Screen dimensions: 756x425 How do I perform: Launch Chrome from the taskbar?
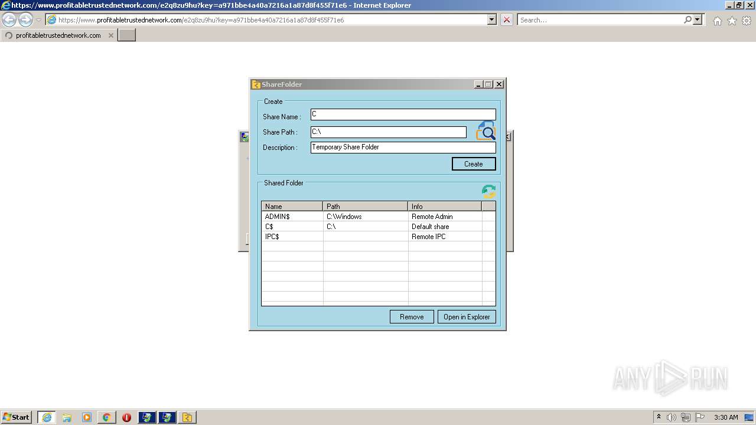(106, 417)
